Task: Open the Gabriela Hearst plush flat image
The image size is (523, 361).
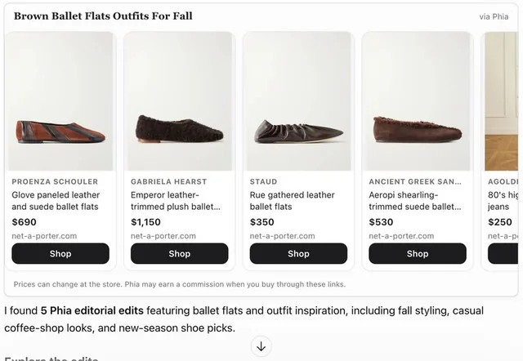Action: pos(180,101)
